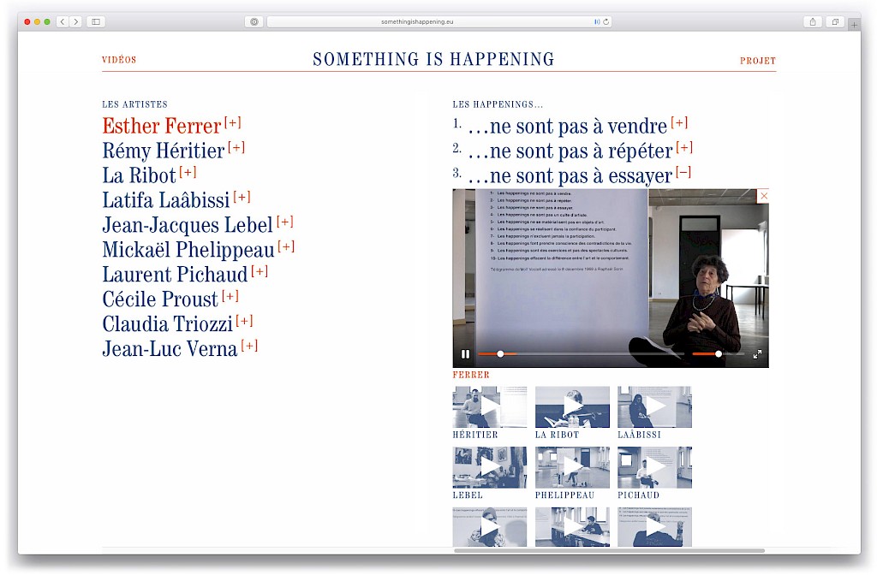The image size is (877, 575).
Task: Adjust the video volume slider
Action: (x=718, y=354)
